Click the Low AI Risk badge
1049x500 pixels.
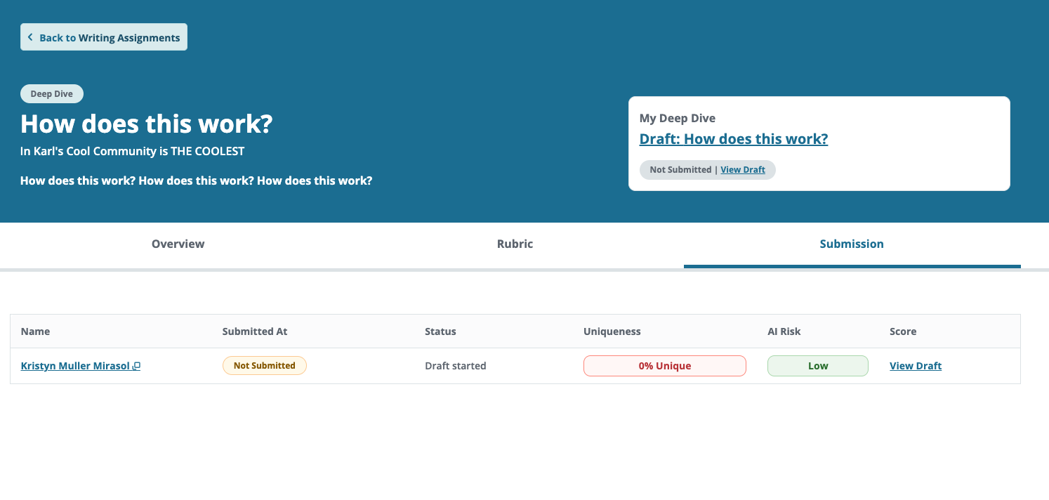click(x=818, y=366)
